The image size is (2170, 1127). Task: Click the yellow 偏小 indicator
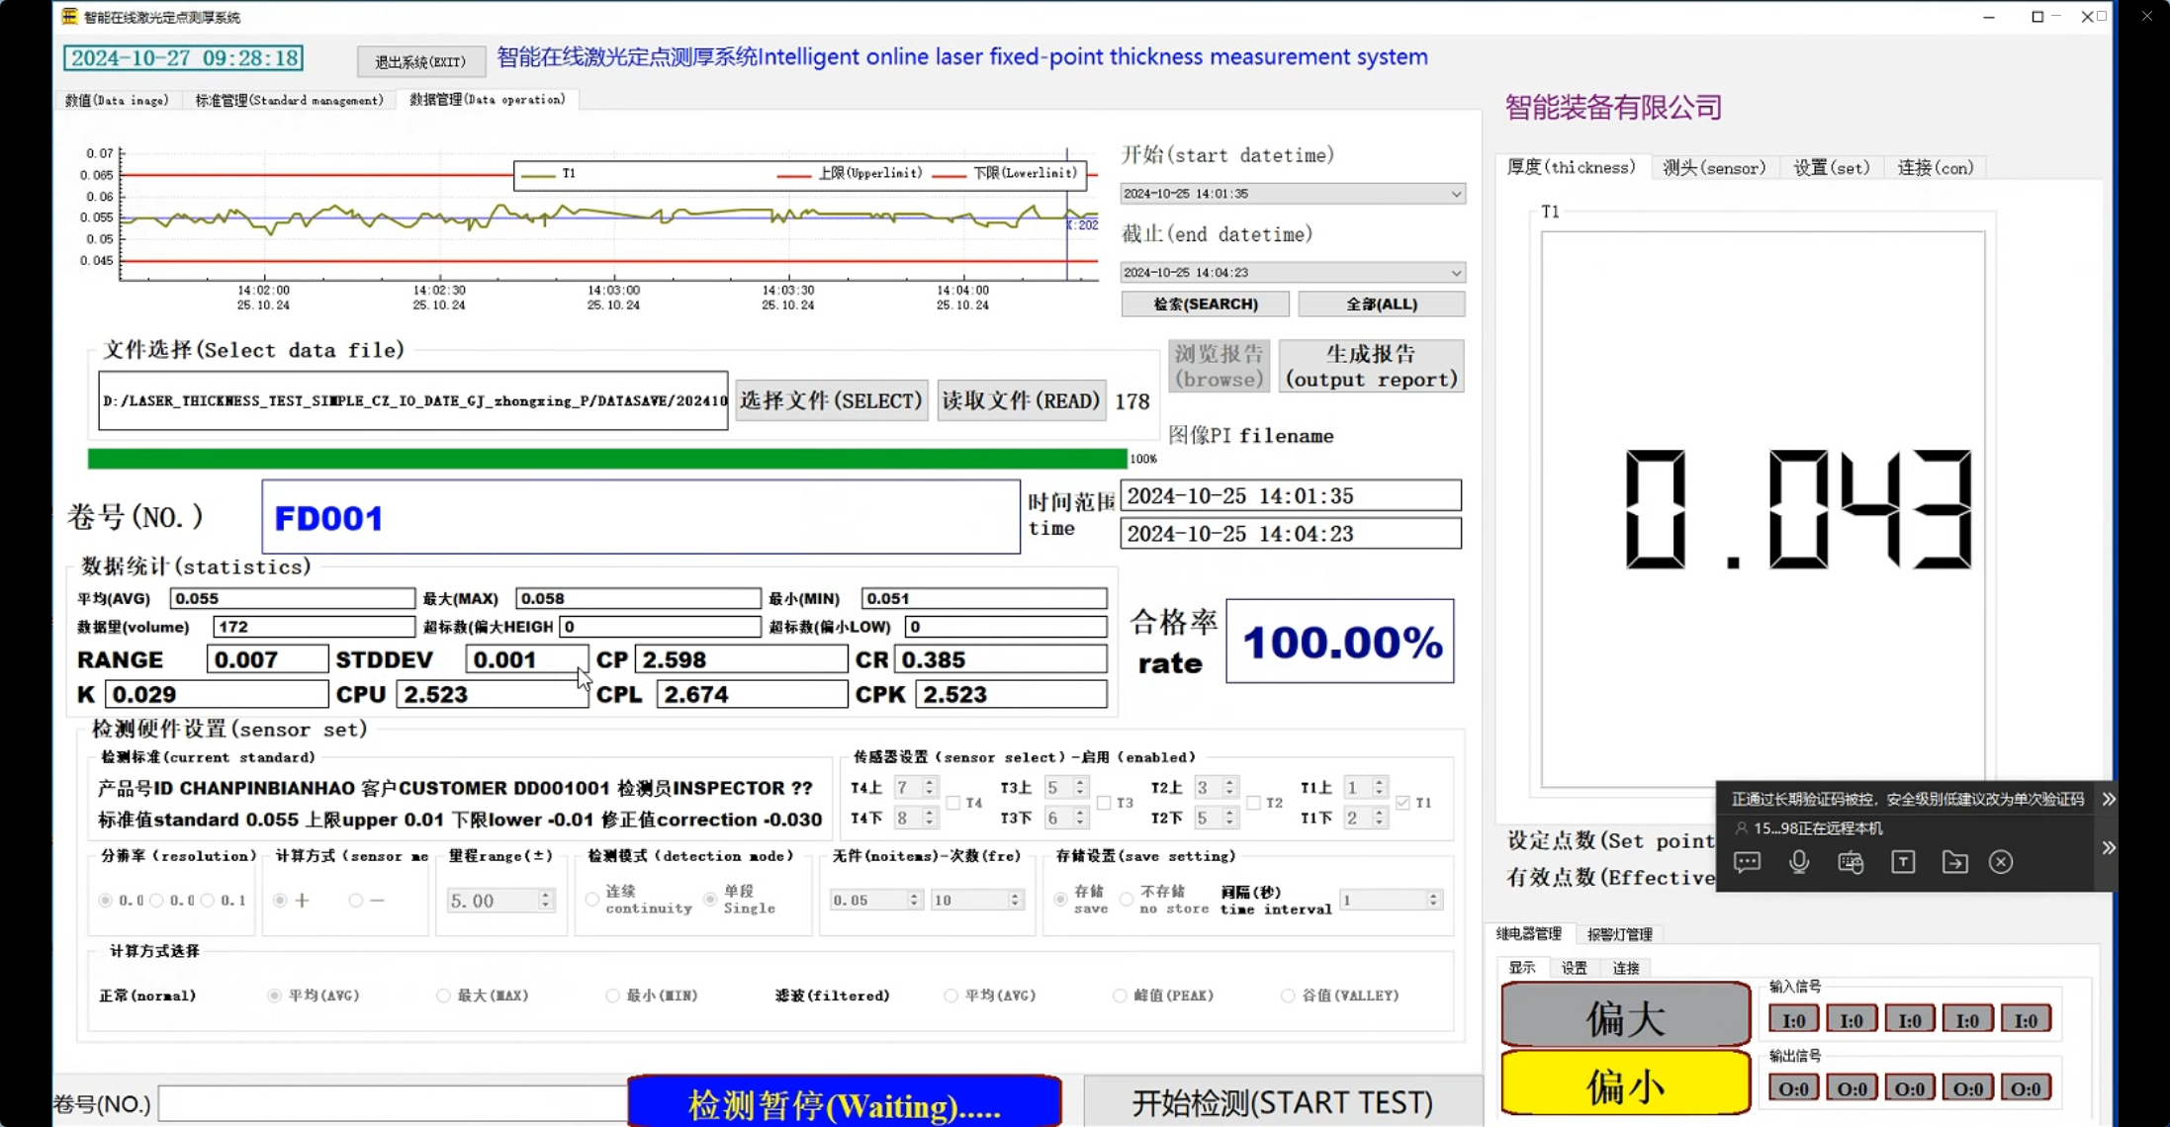[1626, 1084]
